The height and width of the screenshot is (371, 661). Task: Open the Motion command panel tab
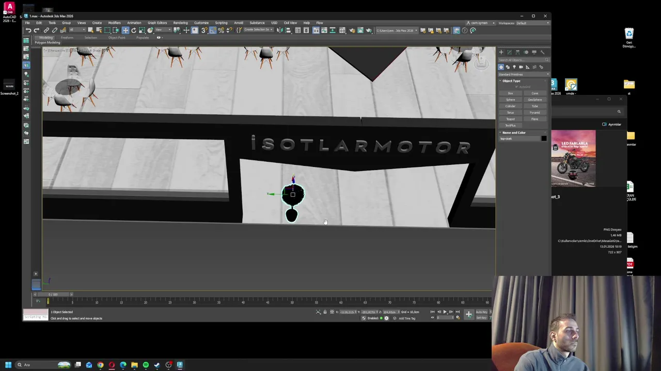[526, 52]
